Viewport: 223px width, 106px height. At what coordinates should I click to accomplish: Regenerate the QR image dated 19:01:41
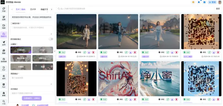coord(209,52)
